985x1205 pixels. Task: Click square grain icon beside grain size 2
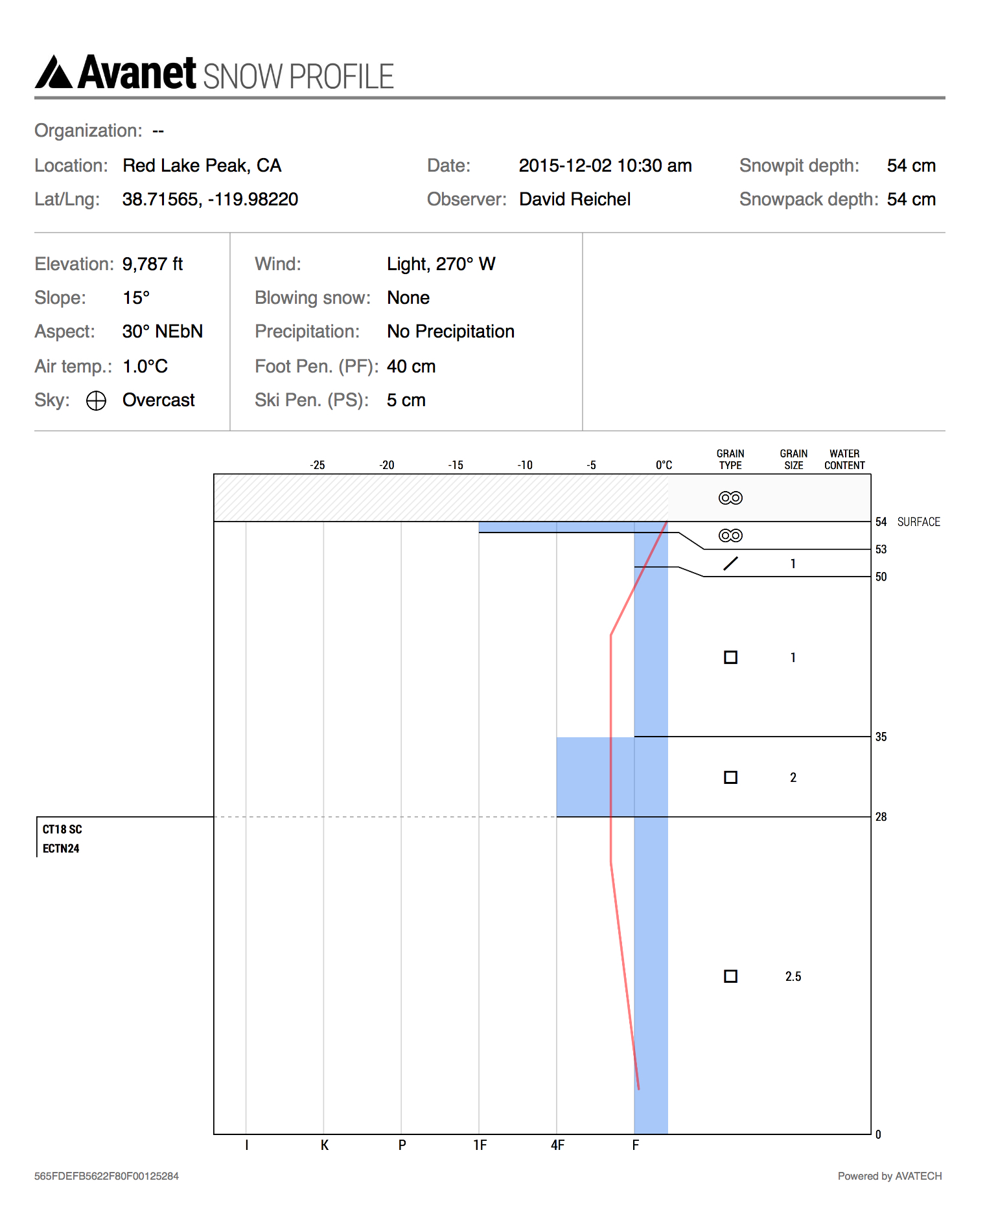(730, 777)
